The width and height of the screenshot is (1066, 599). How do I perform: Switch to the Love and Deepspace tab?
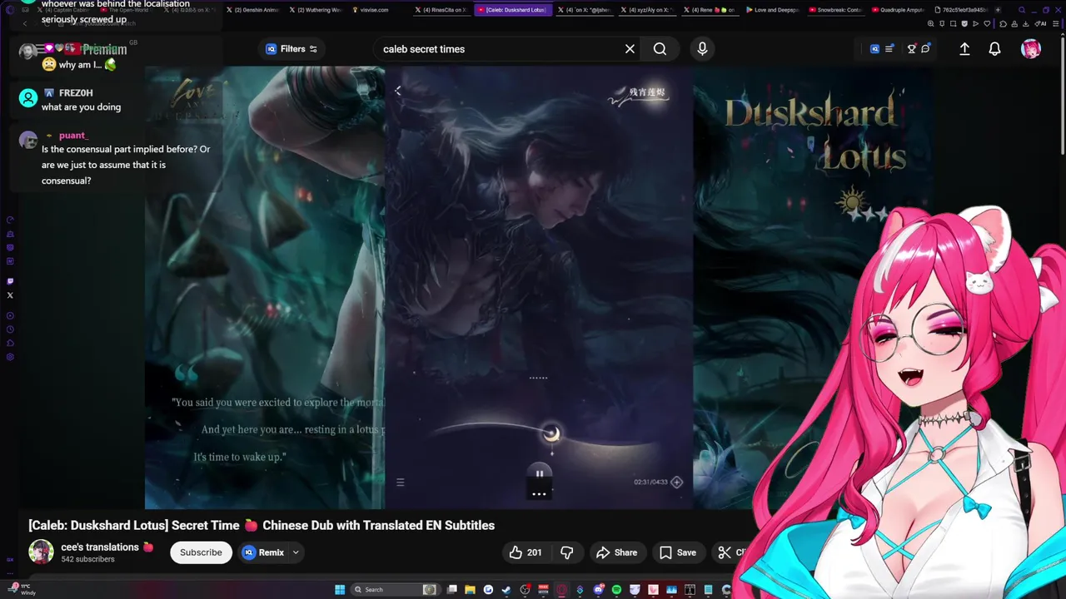[772, 10]
